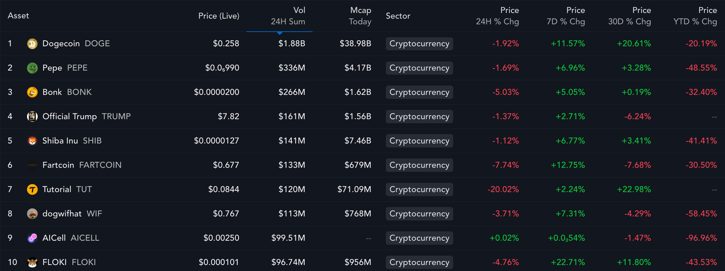Open Dogecoin's Cryptocurrency sector tag
The width and height of the screenshot is (725, 271).
click(x=419, y=44)
